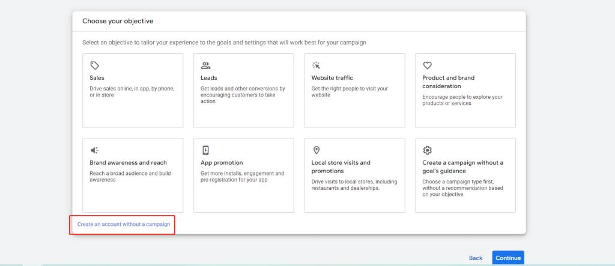Click 'Reach a broad audience' description
Viewport: 615px width, 266px height.
click(x=130, y=176)
